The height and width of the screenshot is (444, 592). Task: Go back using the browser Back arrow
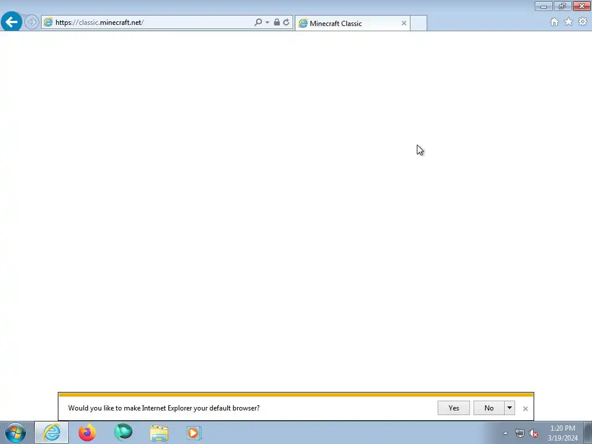pos(12,22)
